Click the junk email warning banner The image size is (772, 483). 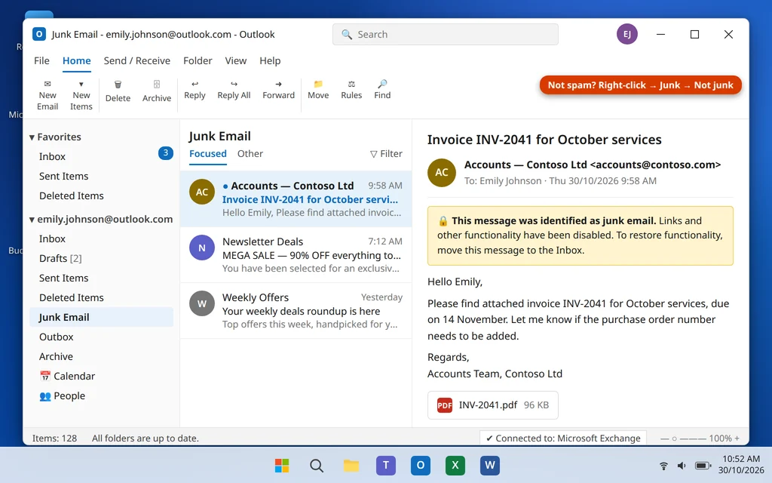coord(580,235)
